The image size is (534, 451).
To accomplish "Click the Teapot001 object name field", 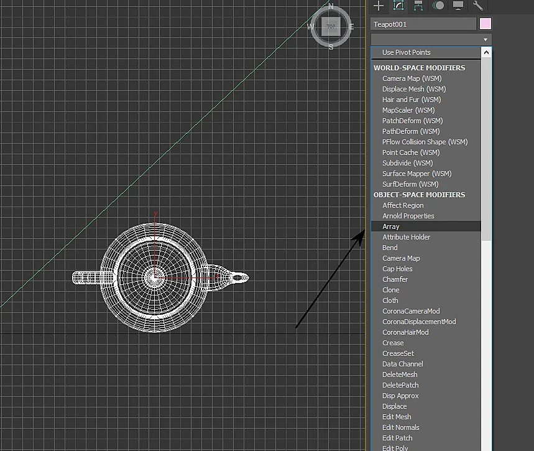I will [423, 24].
